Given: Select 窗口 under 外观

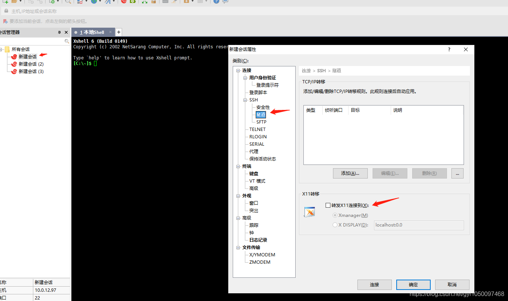Looking at the screenshot, I should [254, 203].
